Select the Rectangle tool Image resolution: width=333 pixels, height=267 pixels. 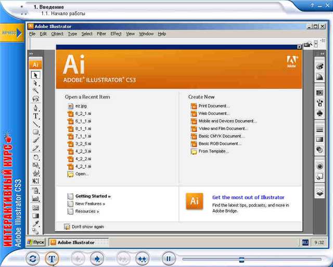click(x=35, y=132)
